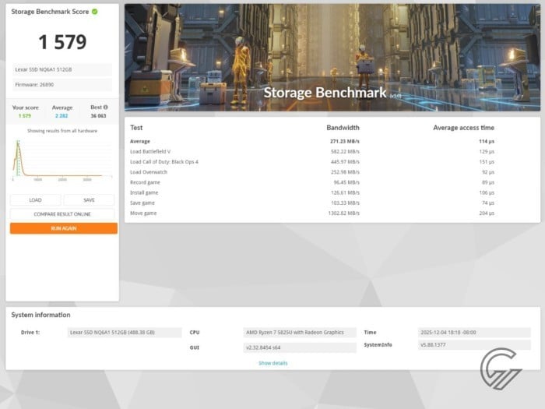Image resolution: width=545 pixels, height=409 pixels.
Task: Select the Firmware: 26890 field
Action: (x=62, y=84)
